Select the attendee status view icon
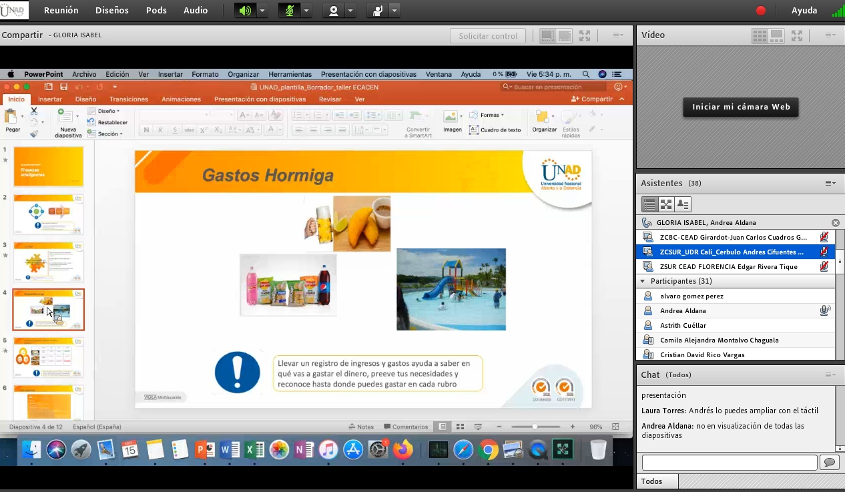 (x=683, y=204)
